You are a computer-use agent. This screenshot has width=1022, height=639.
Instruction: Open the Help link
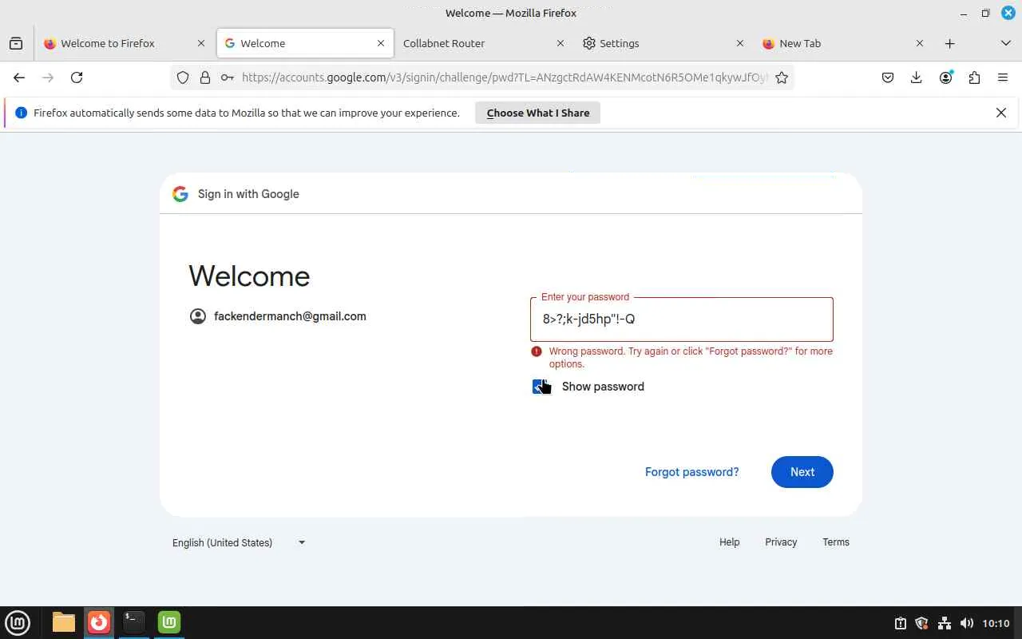pyautogui.click(x=730, y=542)
